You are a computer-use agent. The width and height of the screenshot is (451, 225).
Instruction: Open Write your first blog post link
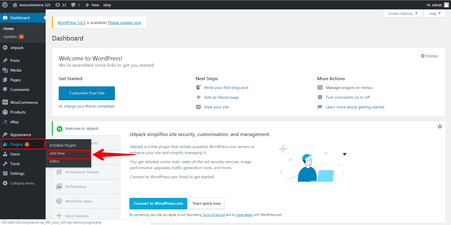[x=226, y=88]
